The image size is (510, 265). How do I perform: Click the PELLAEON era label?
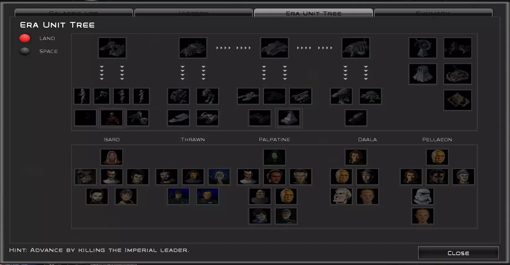437,140
